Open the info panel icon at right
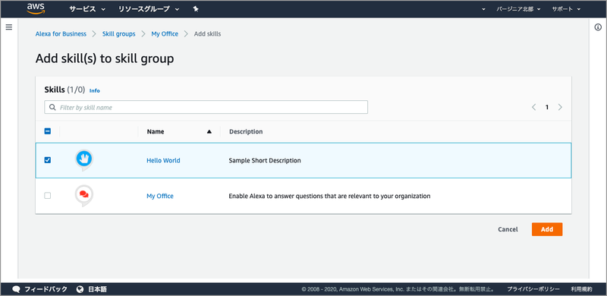607x296 pixels. click(x=598, y=27)
